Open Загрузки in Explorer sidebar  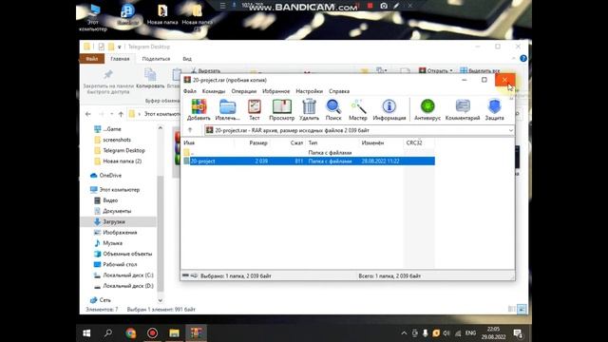tap(114, 221)
